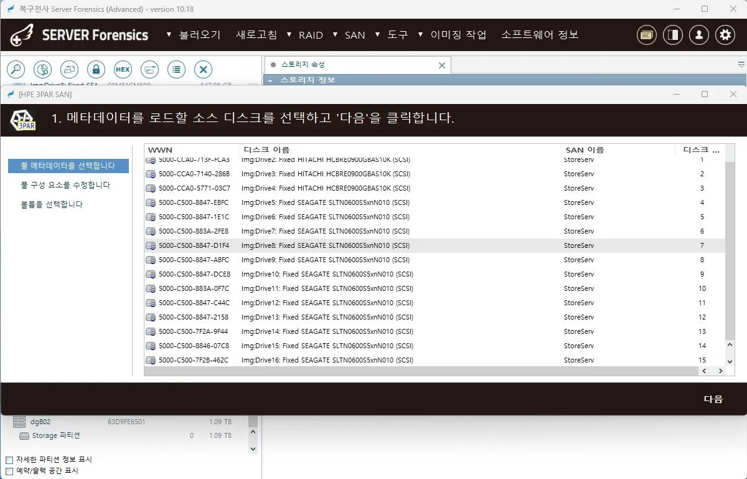Expand the 이미징 작업 dropdown arrow

(420, 34)
